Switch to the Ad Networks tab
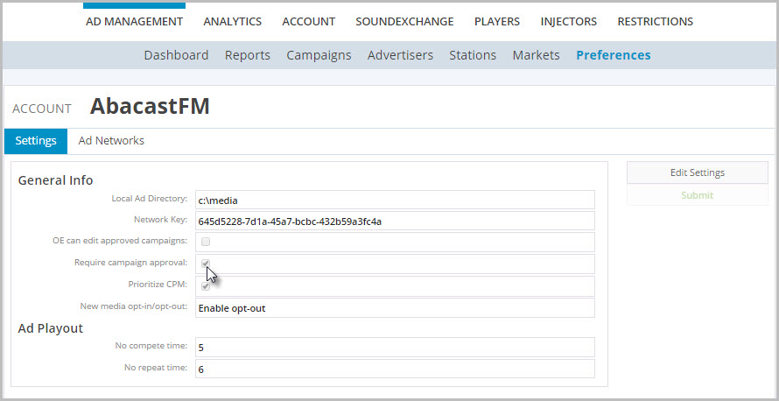Image resolution: width=779 pixels, height=401 pixels. click(111, 141)
